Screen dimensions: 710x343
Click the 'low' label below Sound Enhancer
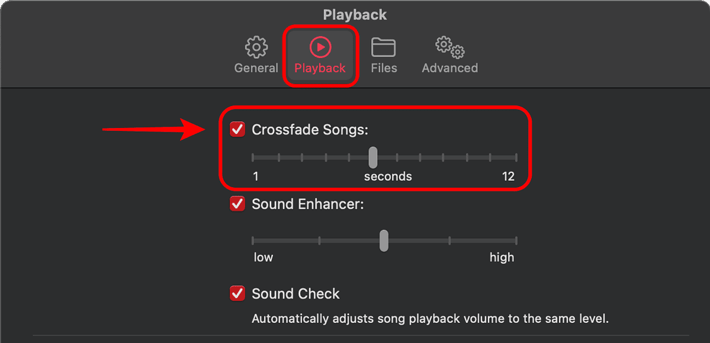(x=263, y=257)
